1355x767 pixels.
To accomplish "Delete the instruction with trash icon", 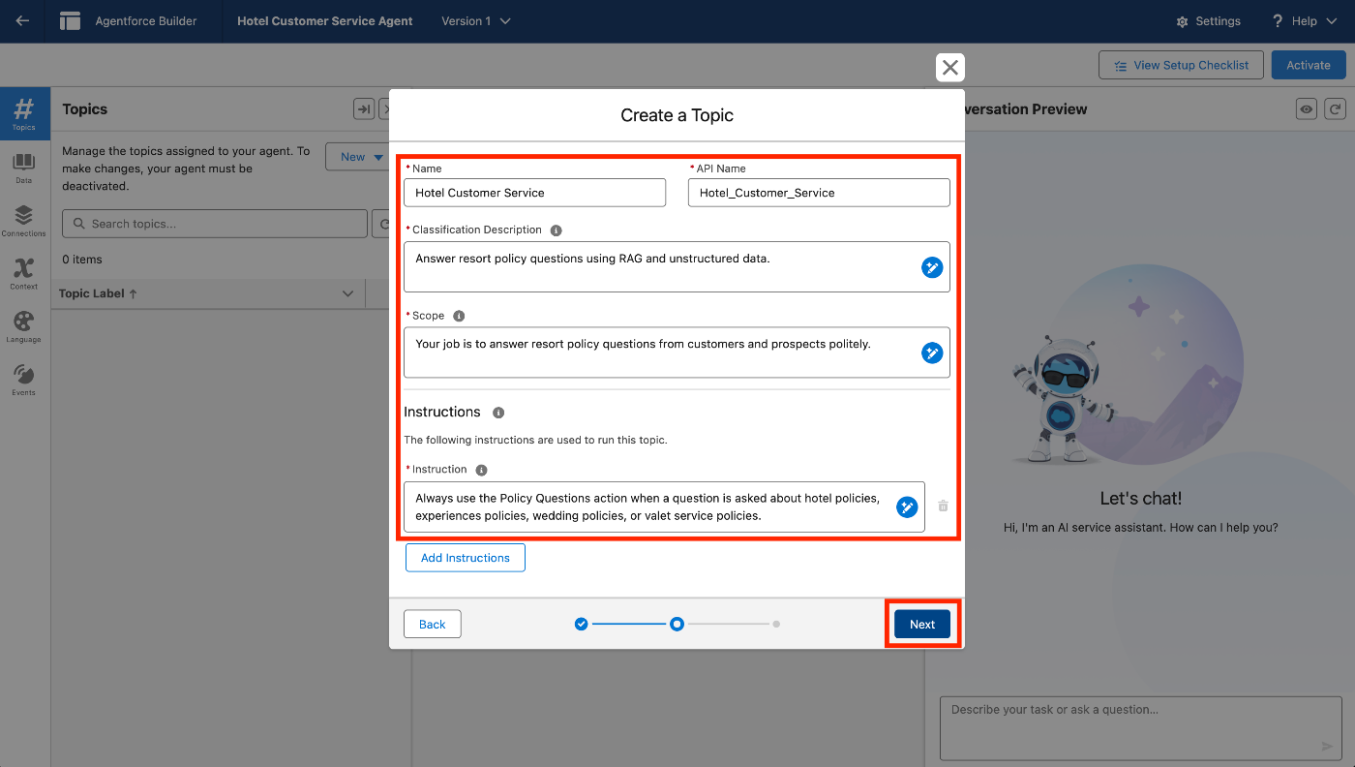I will tap(944, 506).
